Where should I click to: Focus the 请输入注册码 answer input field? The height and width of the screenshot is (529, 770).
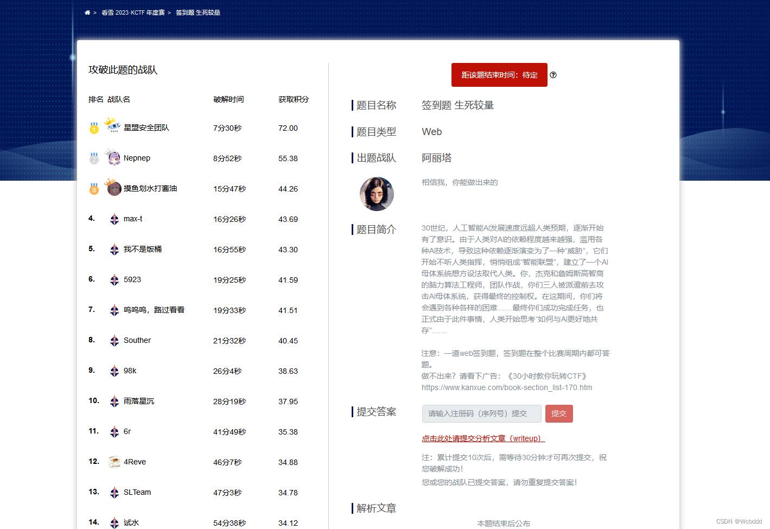[x=482, y=413]
